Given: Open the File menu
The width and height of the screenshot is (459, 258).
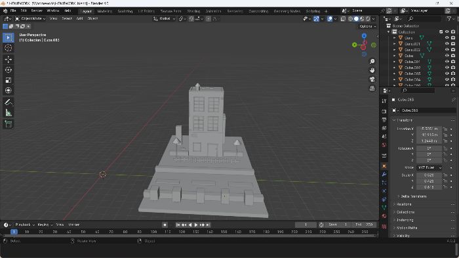Looking at the screenshot, I should [x=13, y=11].
